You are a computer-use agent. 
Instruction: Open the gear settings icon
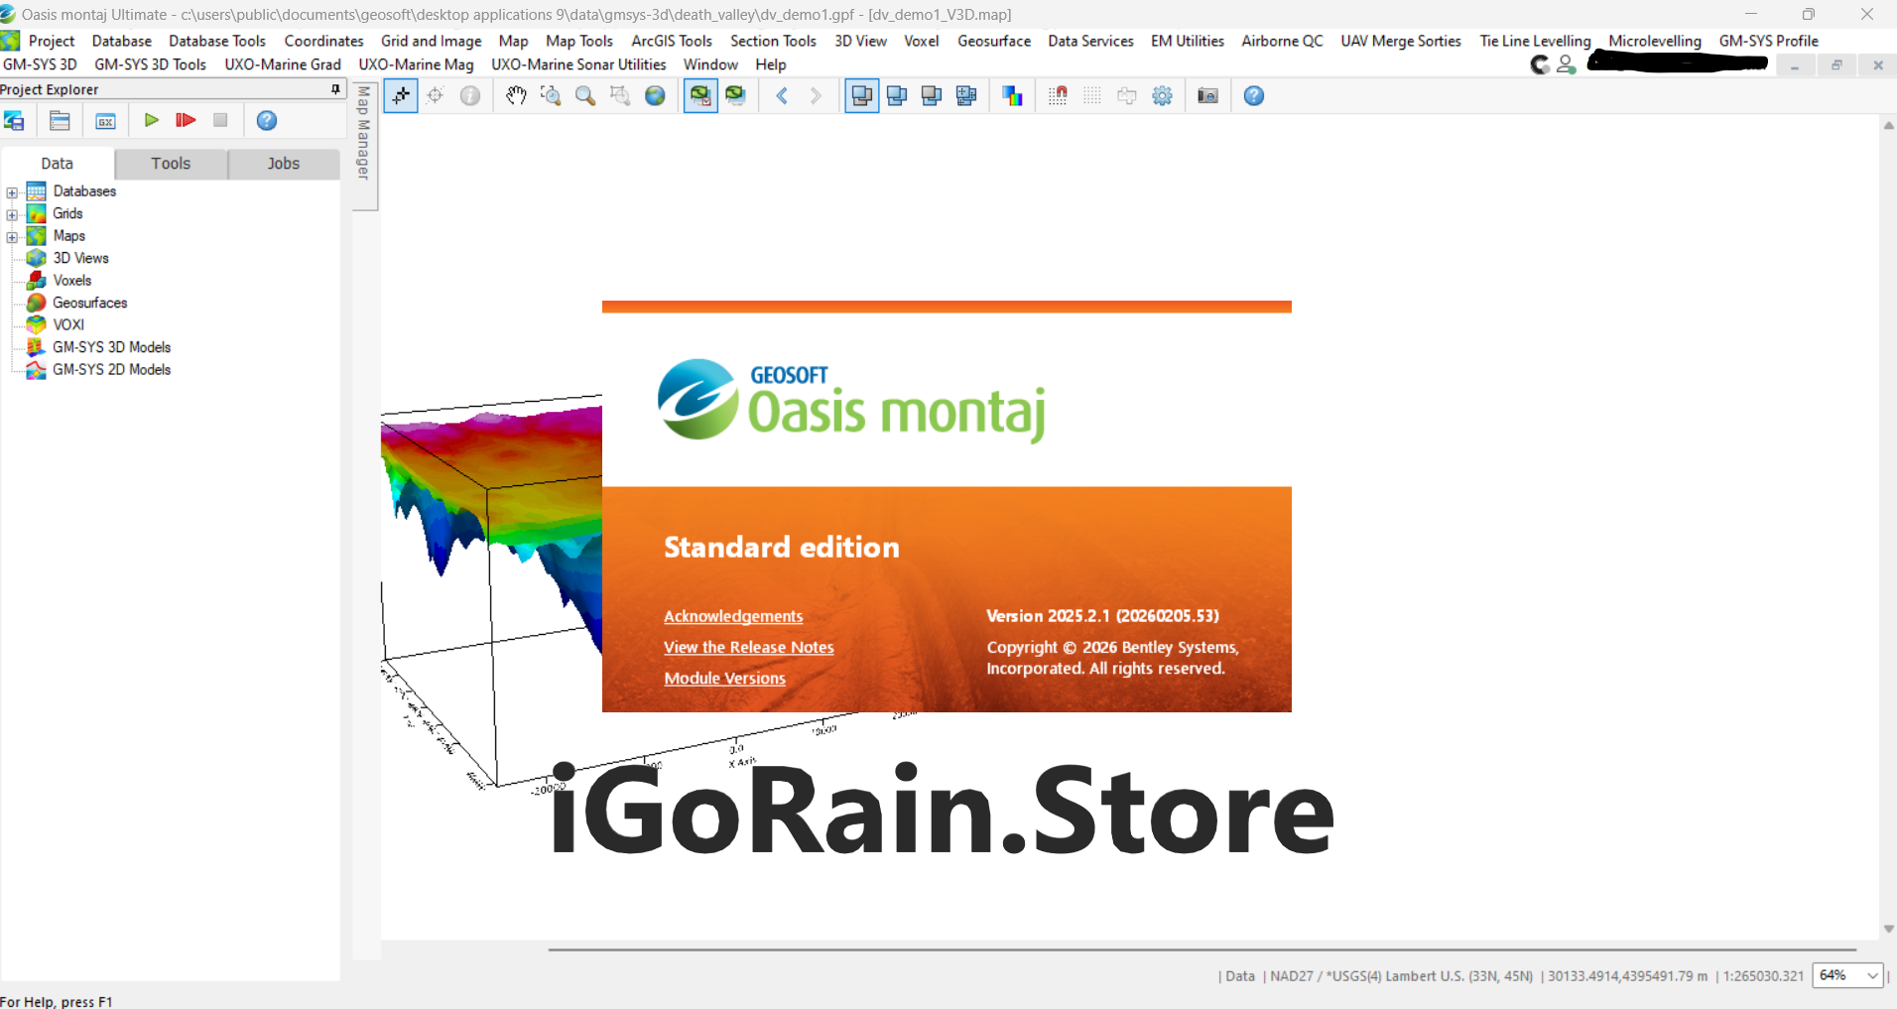click(x=1162, y=96)
